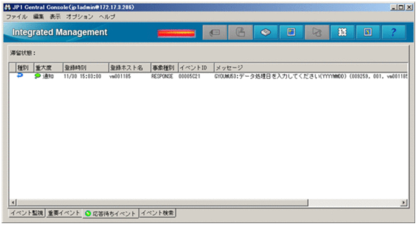Image resolution: width=417 pixels, height=225 pixels.
Task: Click the green icon on the 応答待ちイベント tab
Action: coord(88,213)
